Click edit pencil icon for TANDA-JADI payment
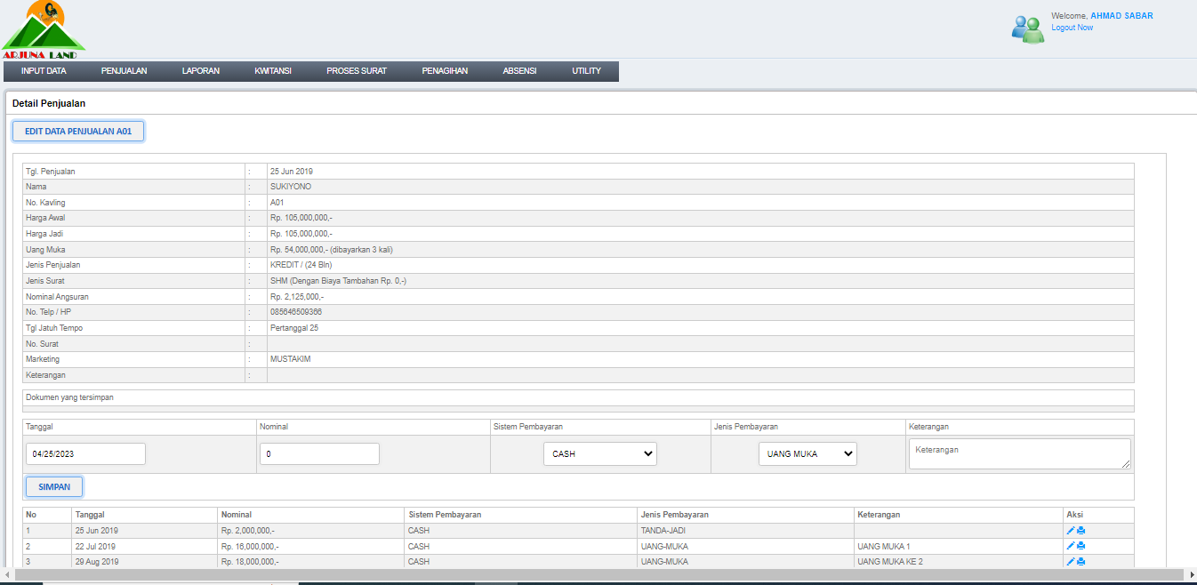This screenshot has width=1197, height=585. click(1071, 531)
